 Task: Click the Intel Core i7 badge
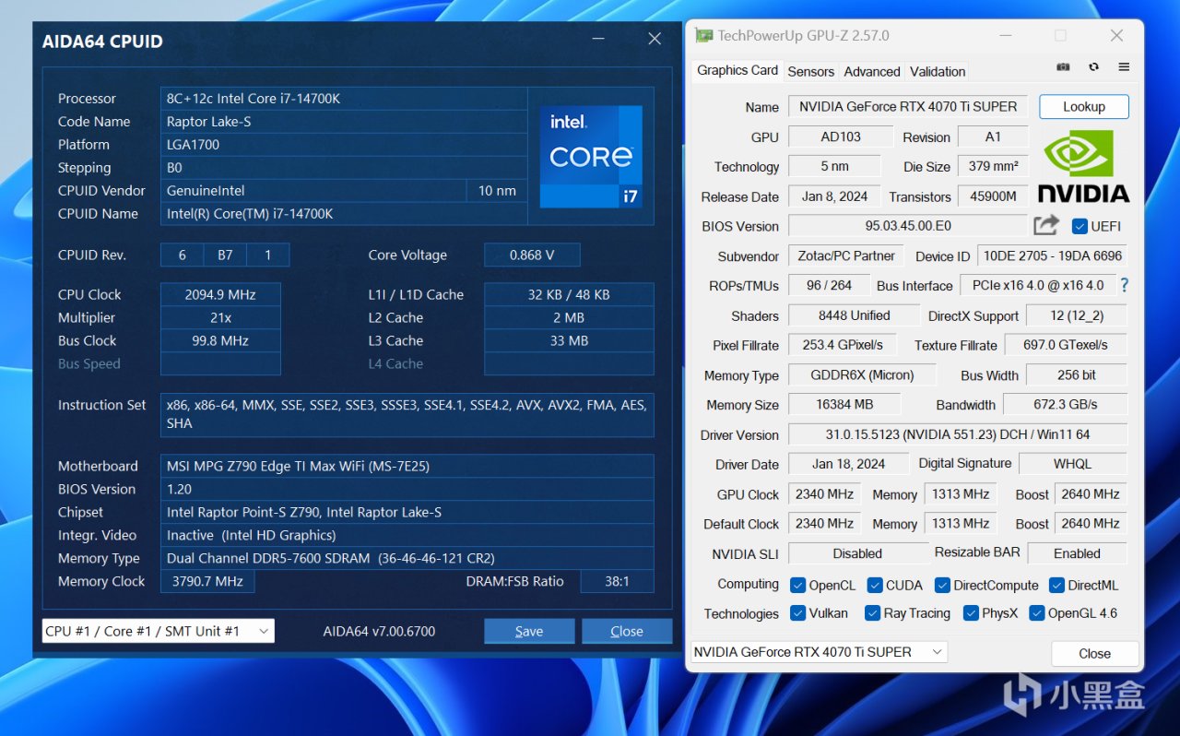pyautogui.click(x=591, y=156)
